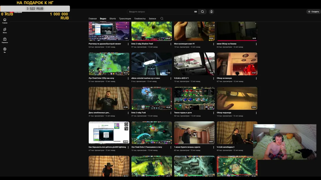Image resolution: width=321 pixels, height=180 pixels.
Task: Open menu for aliens colonial marines video
Action: click(171, 78)
